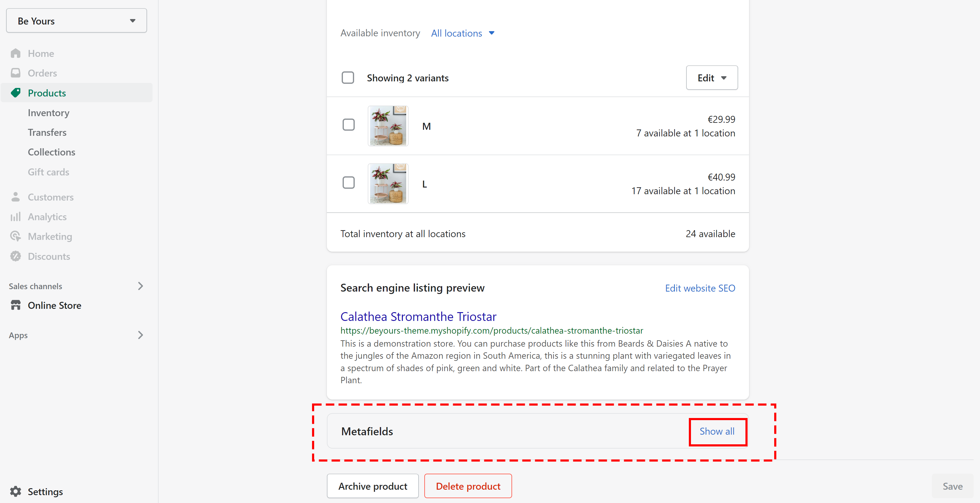Click Show all in Metafields
Screen dimensions: 980x503
[717, 431]
